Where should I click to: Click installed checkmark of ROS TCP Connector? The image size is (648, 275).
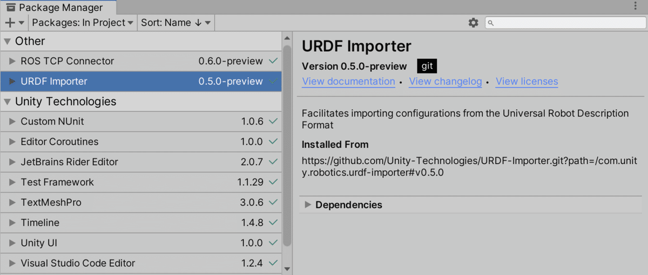[273, 61]
